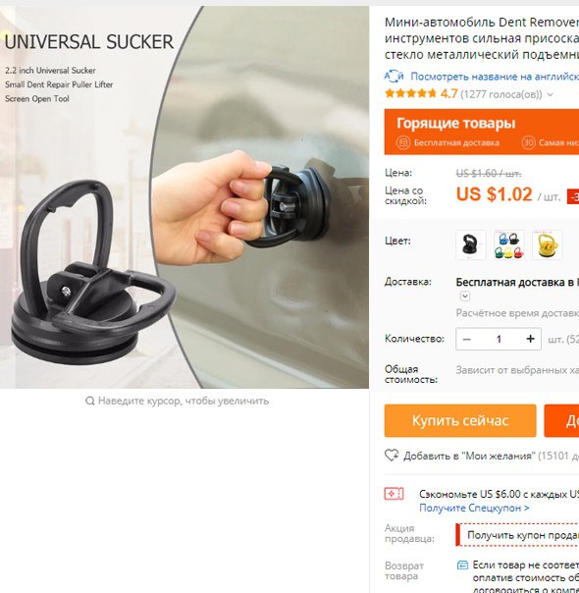579x593 pixels.
Task: Click the Купить сейчас button
Action: tap(460, 420)
